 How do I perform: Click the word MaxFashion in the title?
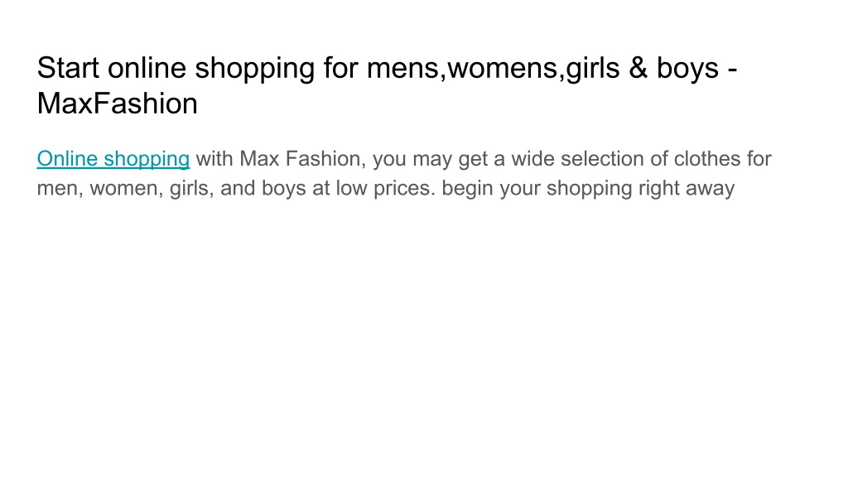pyautogui.click(x=118, y=104)
